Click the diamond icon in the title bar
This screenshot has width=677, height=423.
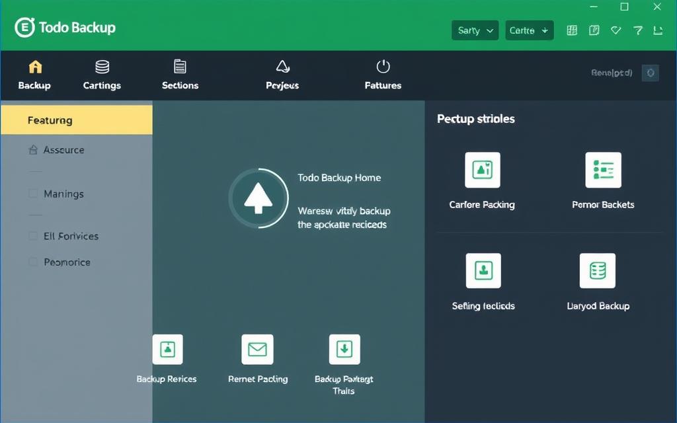616,30
